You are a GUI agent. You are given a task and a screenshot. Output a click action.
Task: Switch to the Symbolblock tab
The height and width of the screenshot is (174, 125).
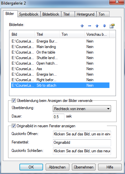point(29,14)
